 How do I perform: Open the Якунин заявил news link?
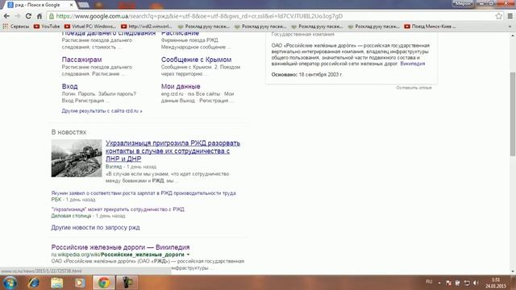144,193
